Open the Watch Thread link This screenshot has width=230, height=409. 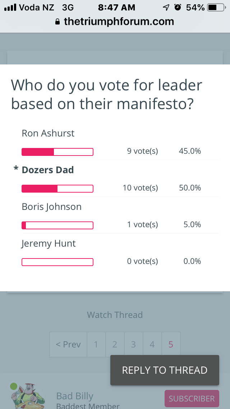point(115,315)
